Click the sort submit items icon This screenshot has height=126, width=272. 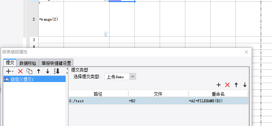(57, 71)
